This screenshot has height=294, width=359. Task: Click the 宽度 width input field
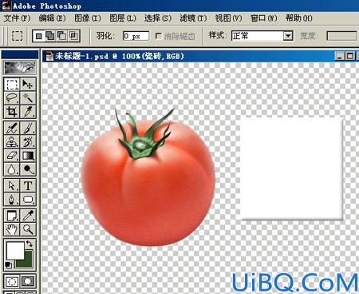click(x=341, y=36)
